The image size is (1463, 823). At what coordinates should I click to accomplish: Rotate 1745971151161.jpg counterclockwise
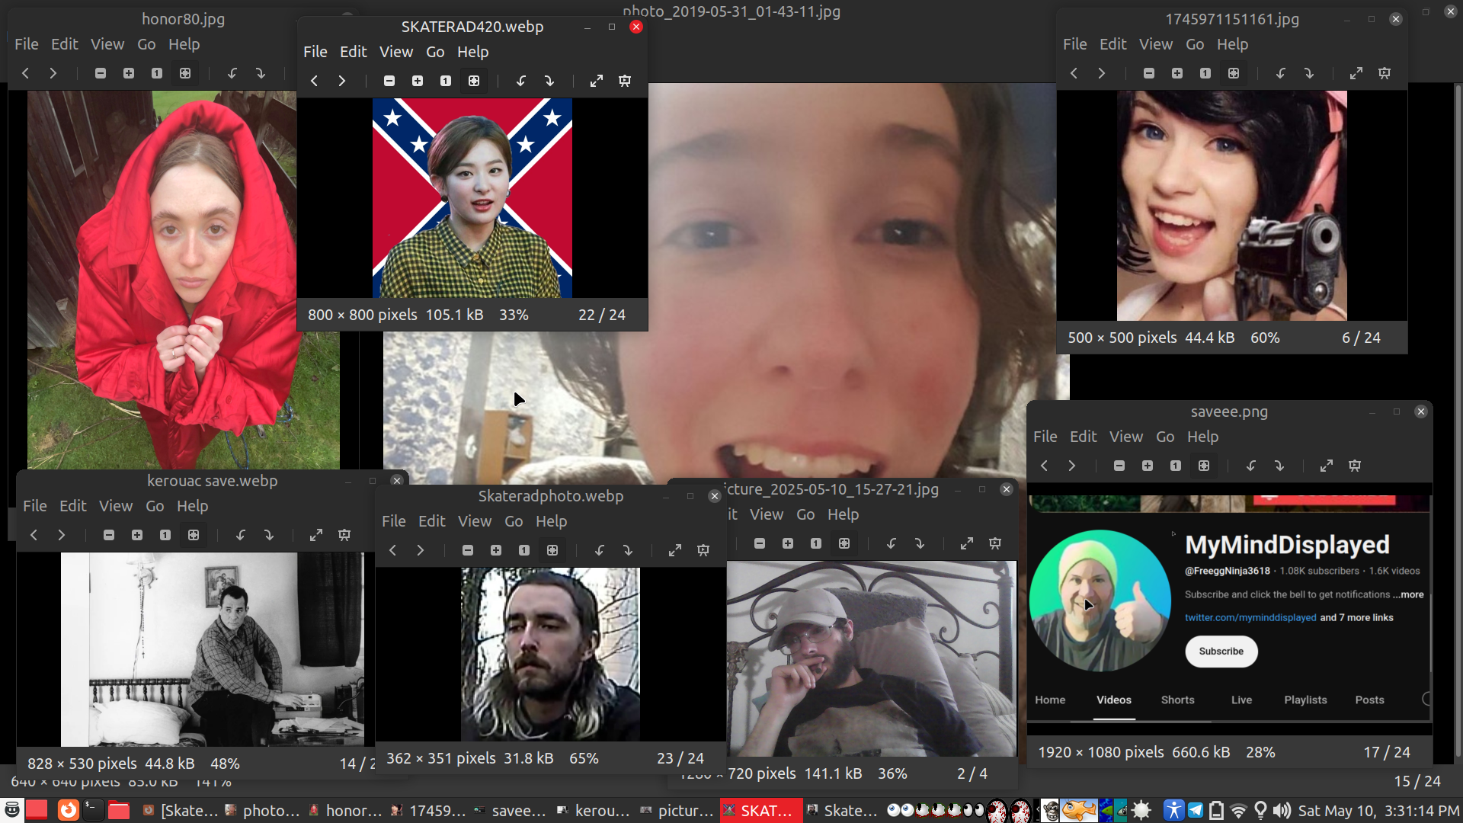coord(1281,73)
